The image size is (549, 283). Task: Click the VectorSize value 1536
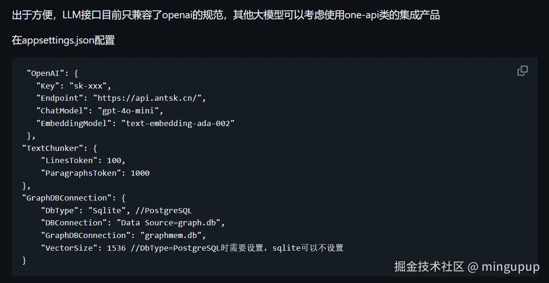pyautogui.click(x=116, y=248)
